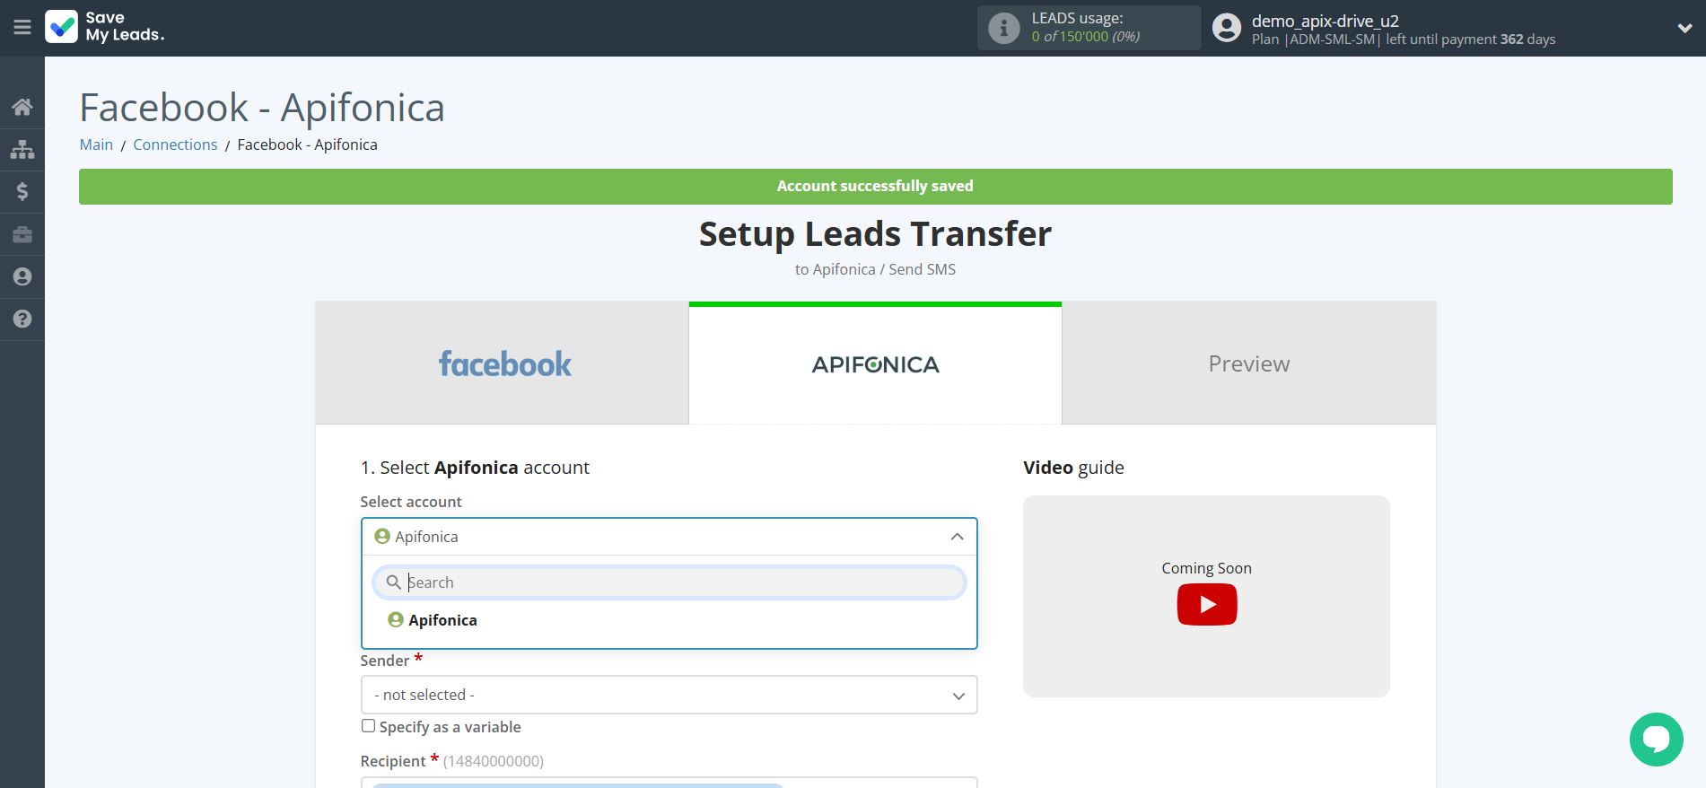Switch to the Preview tab

pos(1248,363)
